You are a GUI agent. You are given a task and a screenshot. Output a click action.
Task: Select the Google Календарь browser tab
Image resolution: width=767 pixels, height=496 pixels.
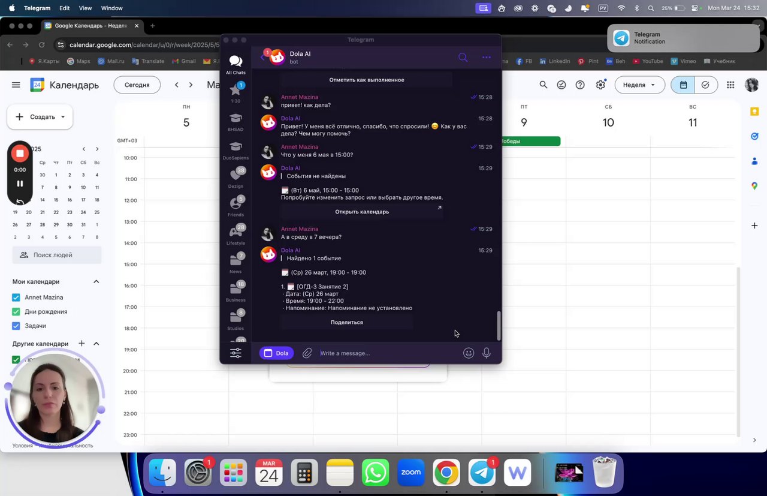pos(92,26)
